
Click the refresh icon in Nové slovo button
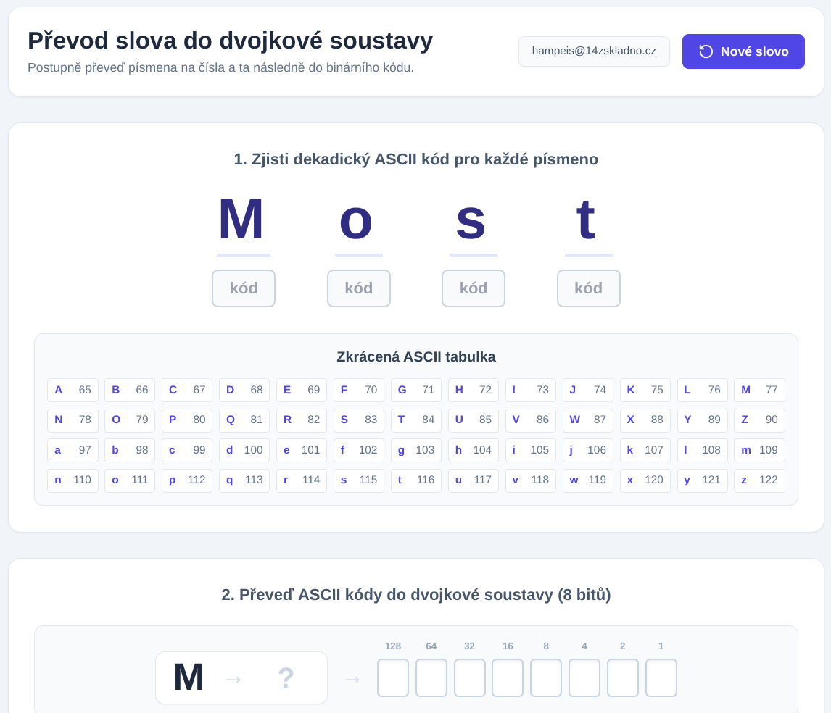pyautogui.click(x=706, y=51)
